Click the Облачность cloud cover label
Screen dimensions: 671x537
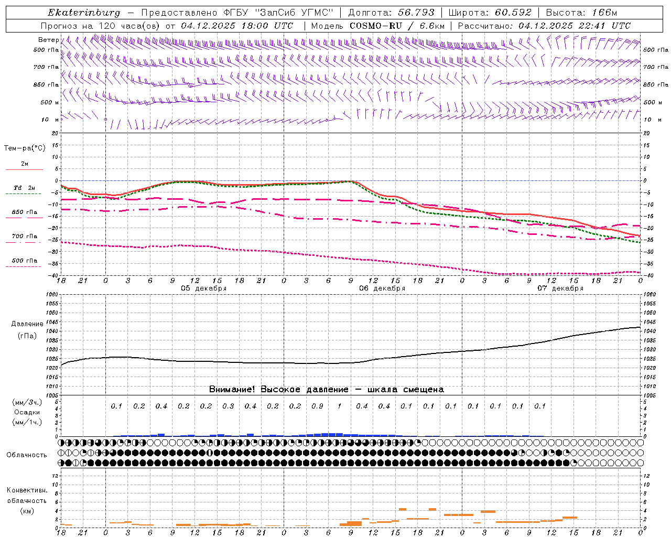coord(27,455)
